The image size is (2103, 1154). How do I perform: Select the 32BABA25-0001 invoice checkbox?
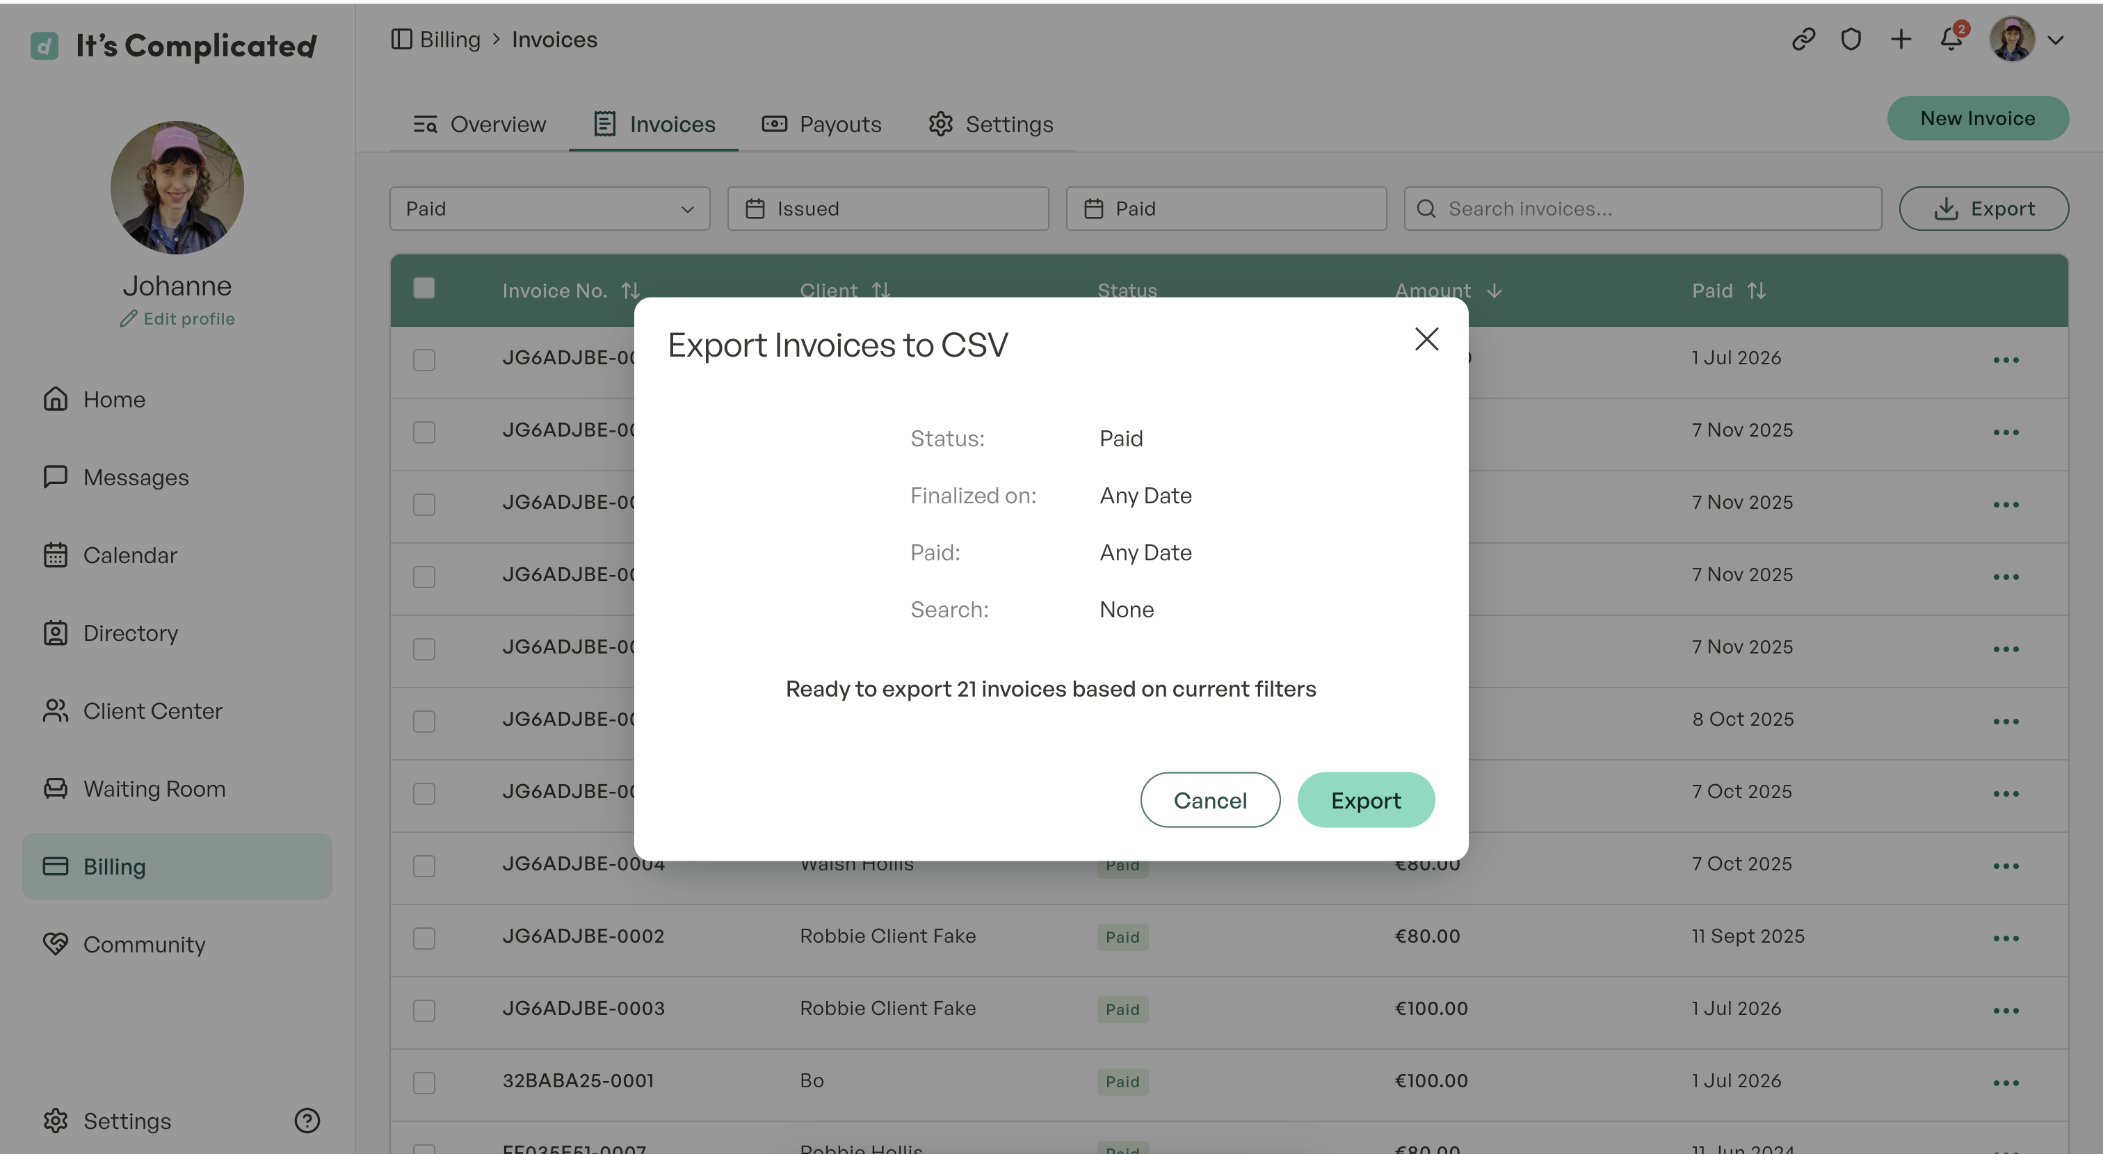(424, 1082)
